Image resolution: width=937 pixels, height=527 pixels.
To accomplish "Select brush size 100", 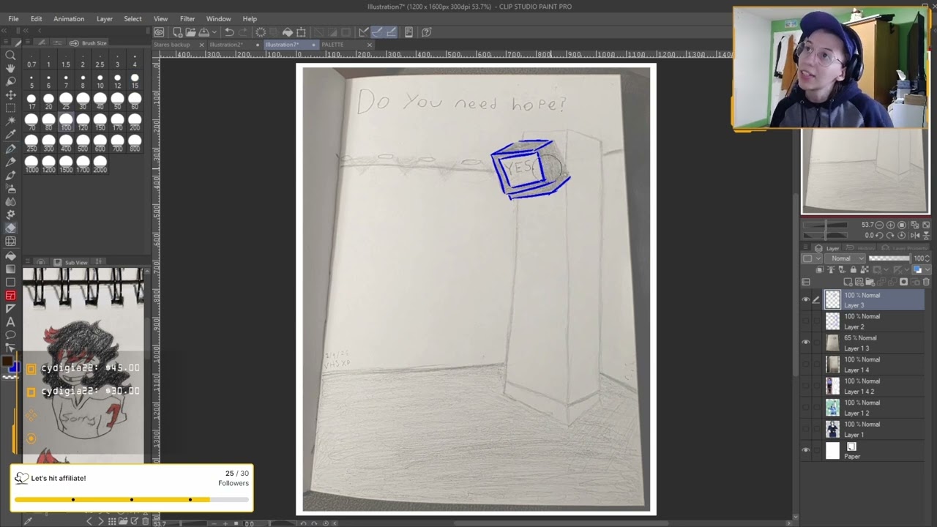I will click(x=66, y=122).
